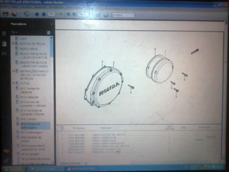229x172 pixels.
Task: Open the Marcadores panel options arrow
Action: coord(52,24)
